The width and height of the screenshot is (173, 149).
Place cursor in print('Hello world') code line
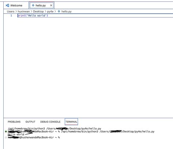tap(33, 16)
